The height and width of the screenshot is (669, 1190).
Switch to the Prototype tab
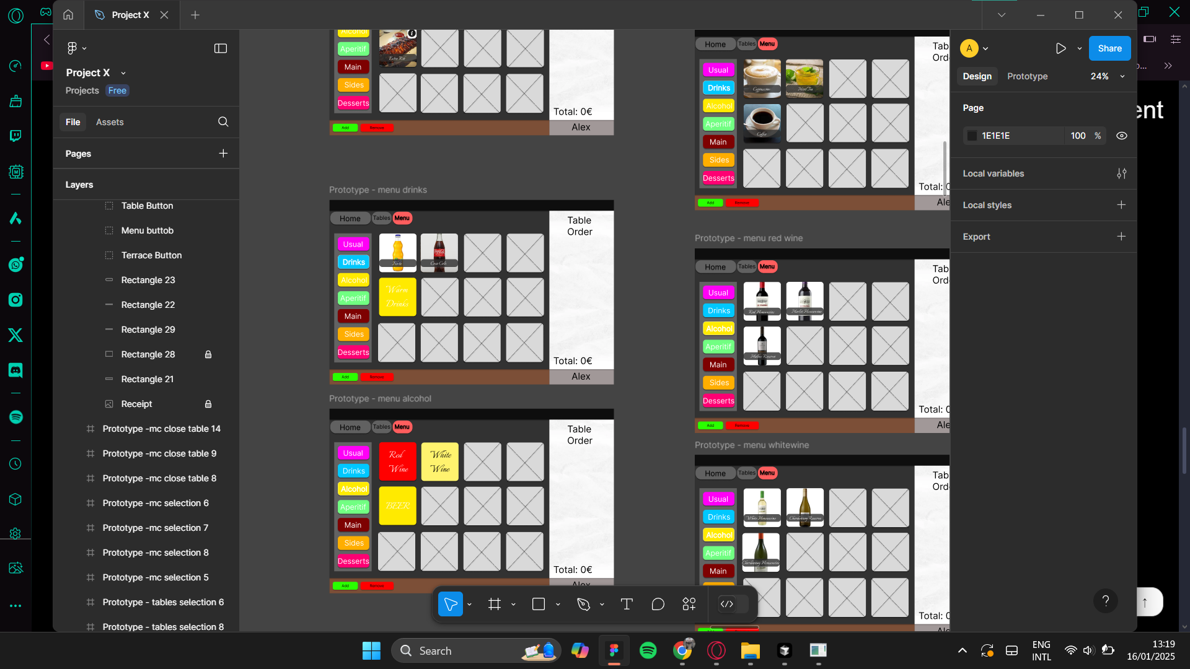coord(1027,76)
